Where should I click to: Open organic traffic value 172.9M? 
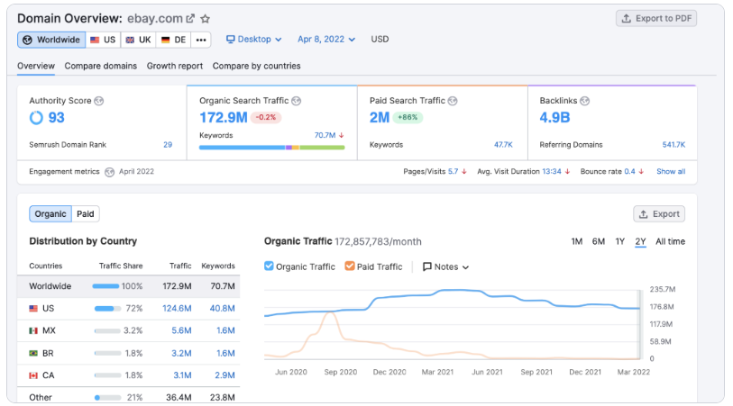pos(223,118)
